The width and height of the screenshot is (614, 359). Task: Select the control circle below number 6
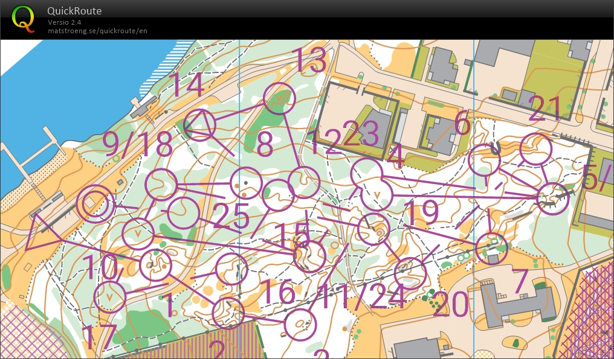(x=485, y=160)
